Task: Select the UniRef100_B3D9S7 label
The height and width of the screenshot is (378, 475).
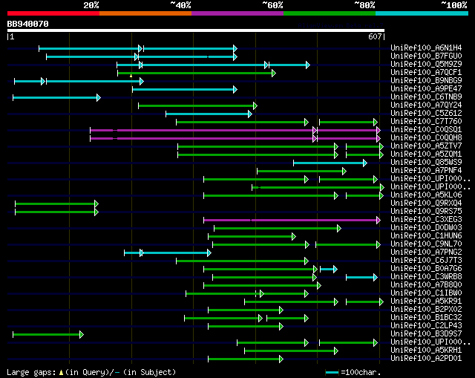Action: [426, 334]
